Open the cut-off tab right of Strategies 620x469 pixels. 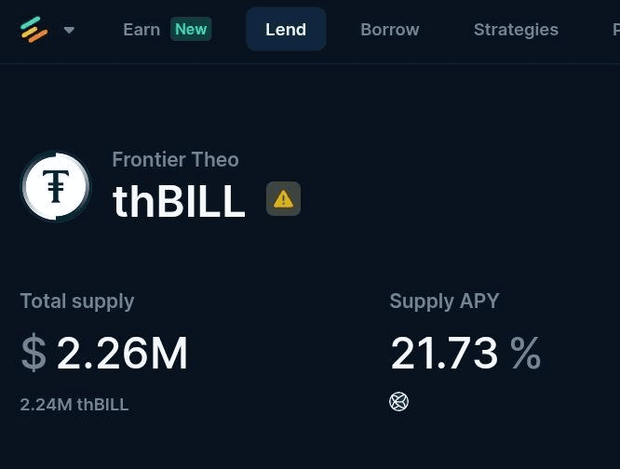pos(615,30)
